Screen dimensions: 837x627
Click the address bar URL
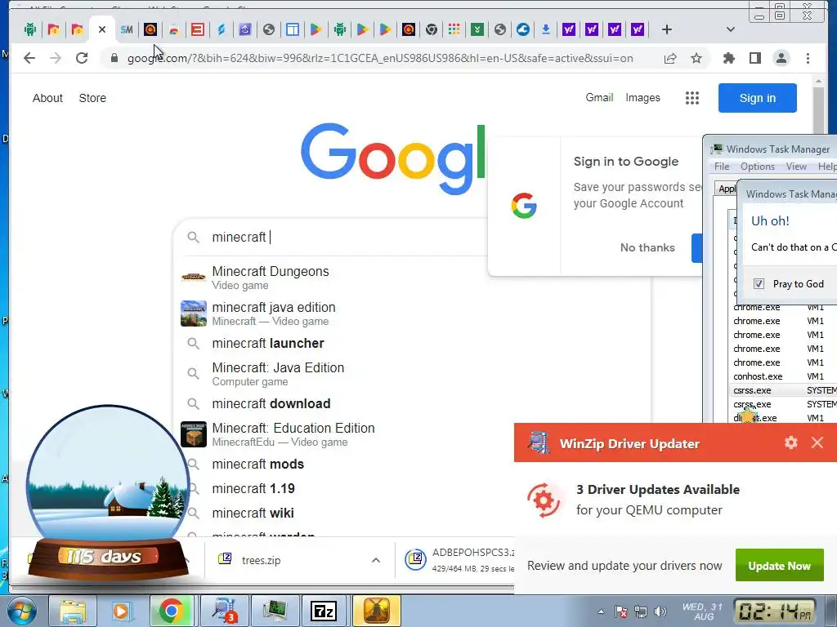pyautogui.click(x=379, y=58)
